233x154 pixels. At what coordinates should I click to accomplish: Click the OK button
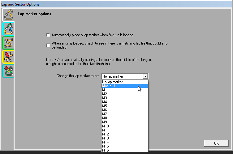click(216, 143)
